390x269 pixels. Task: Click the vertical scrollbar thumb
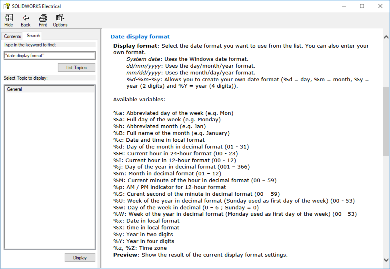tap(386, 120)
